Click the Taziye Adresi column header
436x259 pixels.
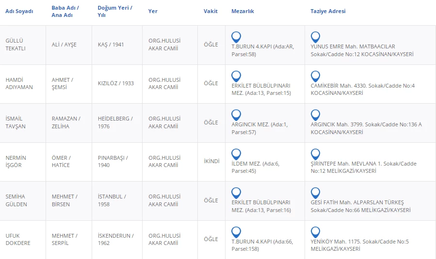pyautogui.click(x=328, y=11)
